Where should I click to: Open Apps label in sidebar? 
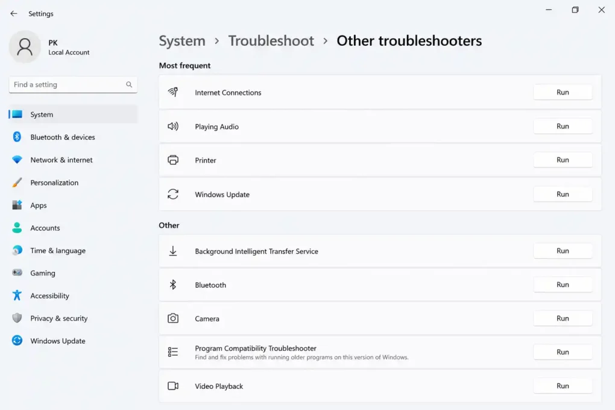click(x=39, y=205)
